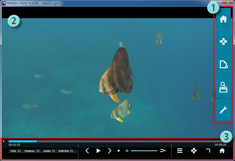Image resolution: width=235 pixels, height=161 pixels.
Task: Skip to next chapter with right arrow
Action: (x=110, y=151)
